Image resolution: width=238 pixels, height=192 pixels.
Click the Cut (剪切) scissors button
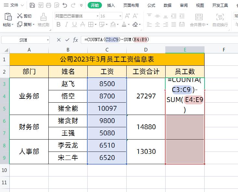(x=24, y=16)
